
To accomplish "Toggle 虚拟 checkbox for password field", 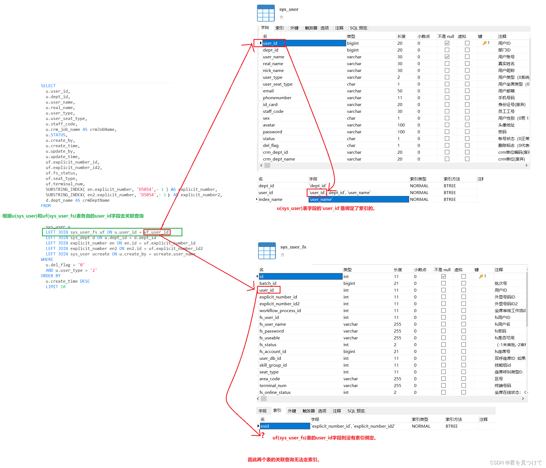I will pos(467,132).
